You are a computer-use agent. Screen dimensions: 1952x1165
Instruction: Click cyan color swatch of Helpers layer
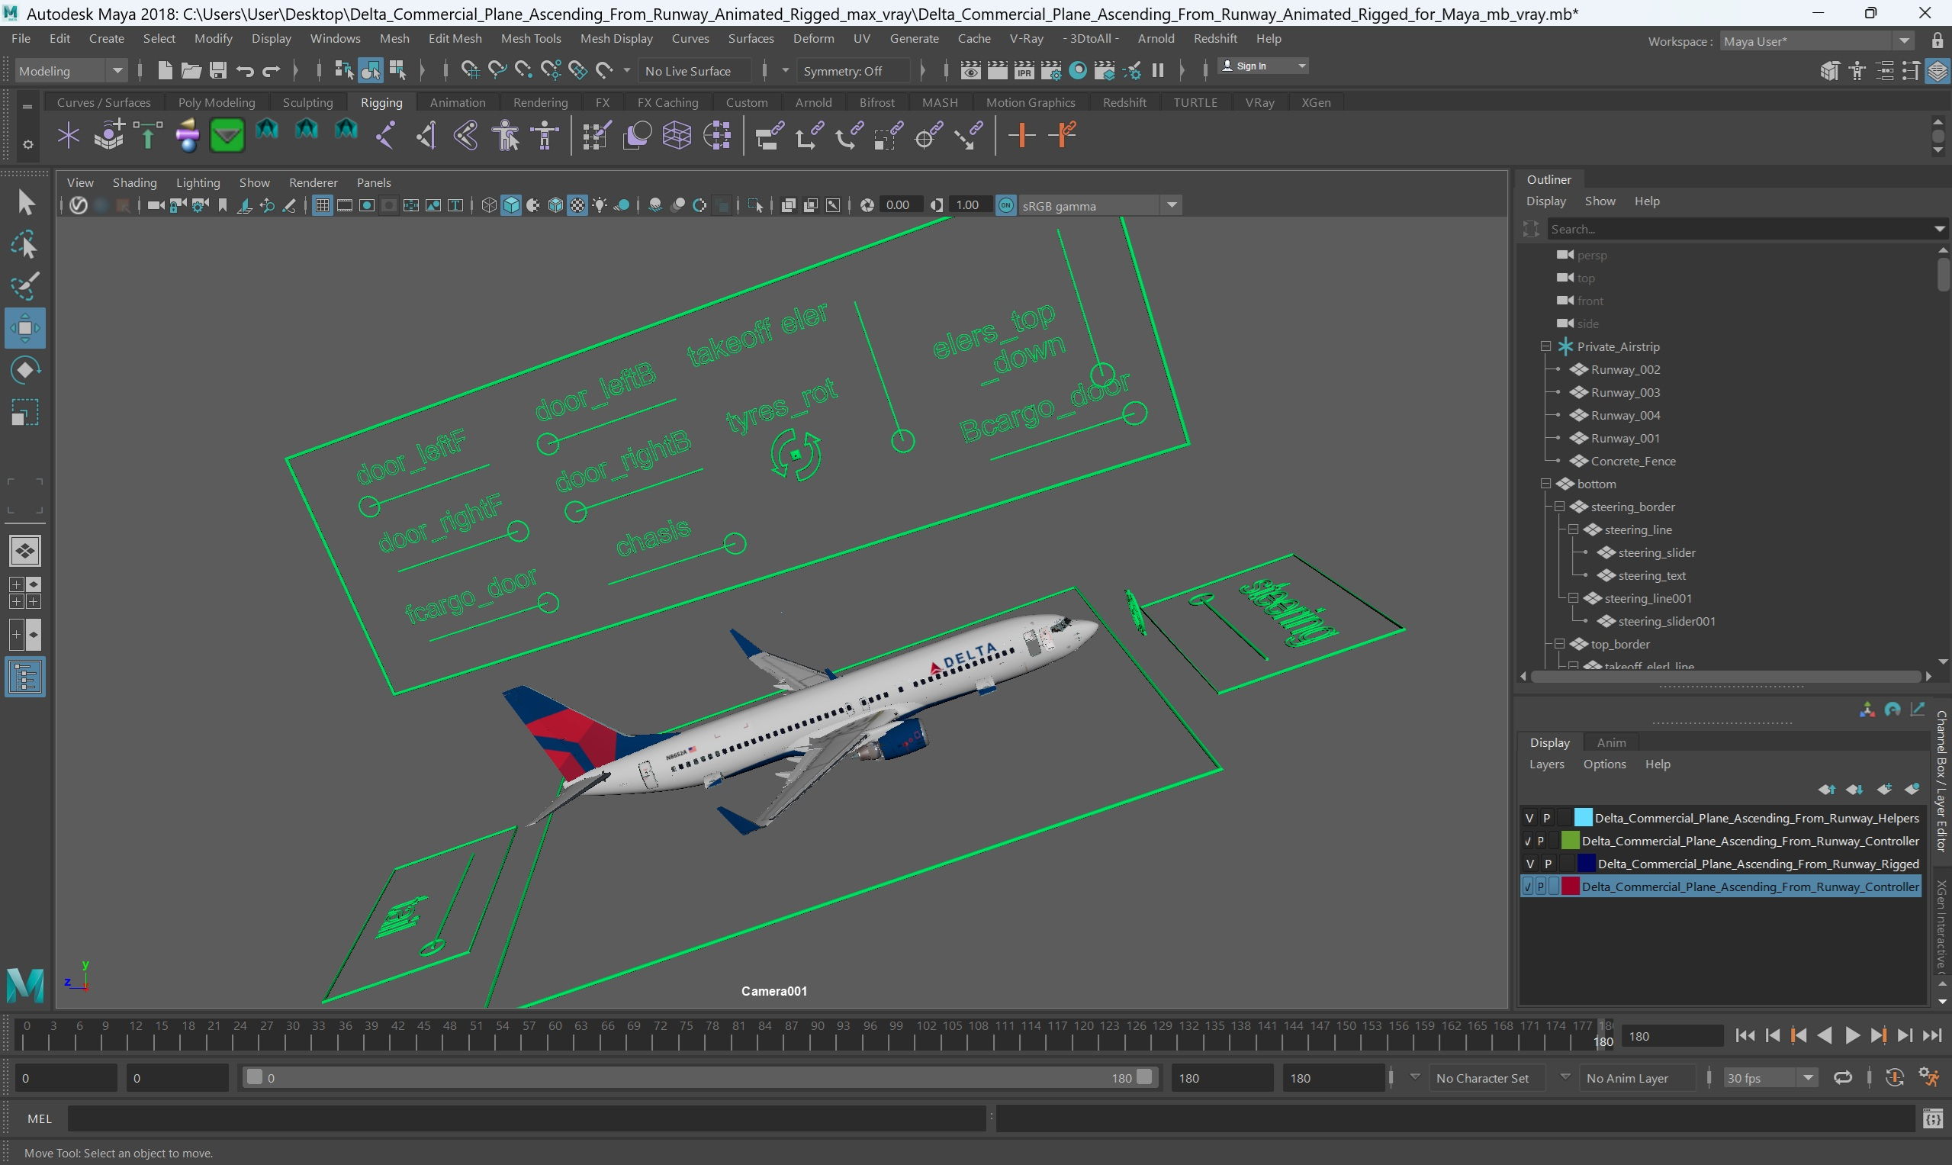1583,818
